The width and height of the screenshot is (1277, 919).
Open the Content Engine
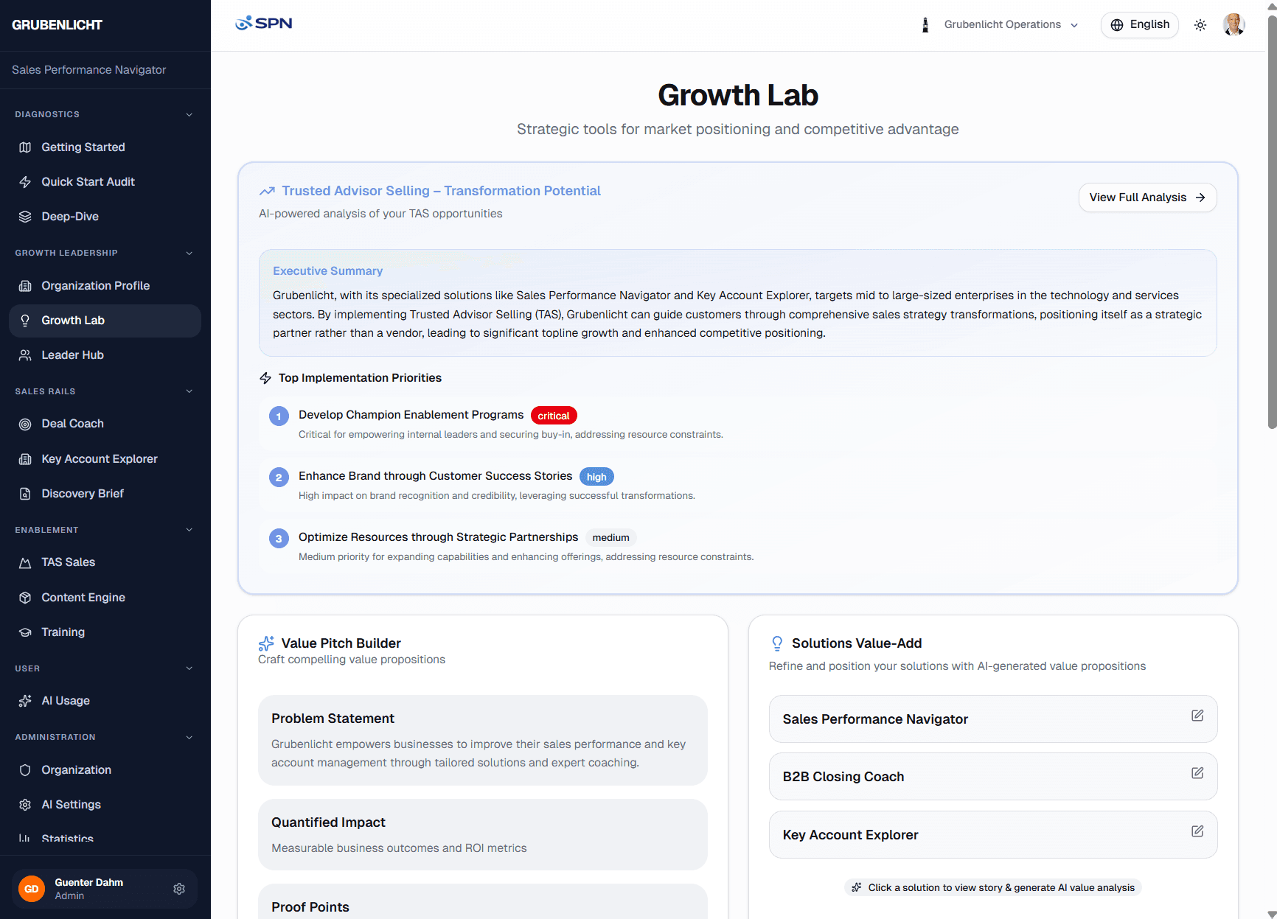tap(83, 597)
